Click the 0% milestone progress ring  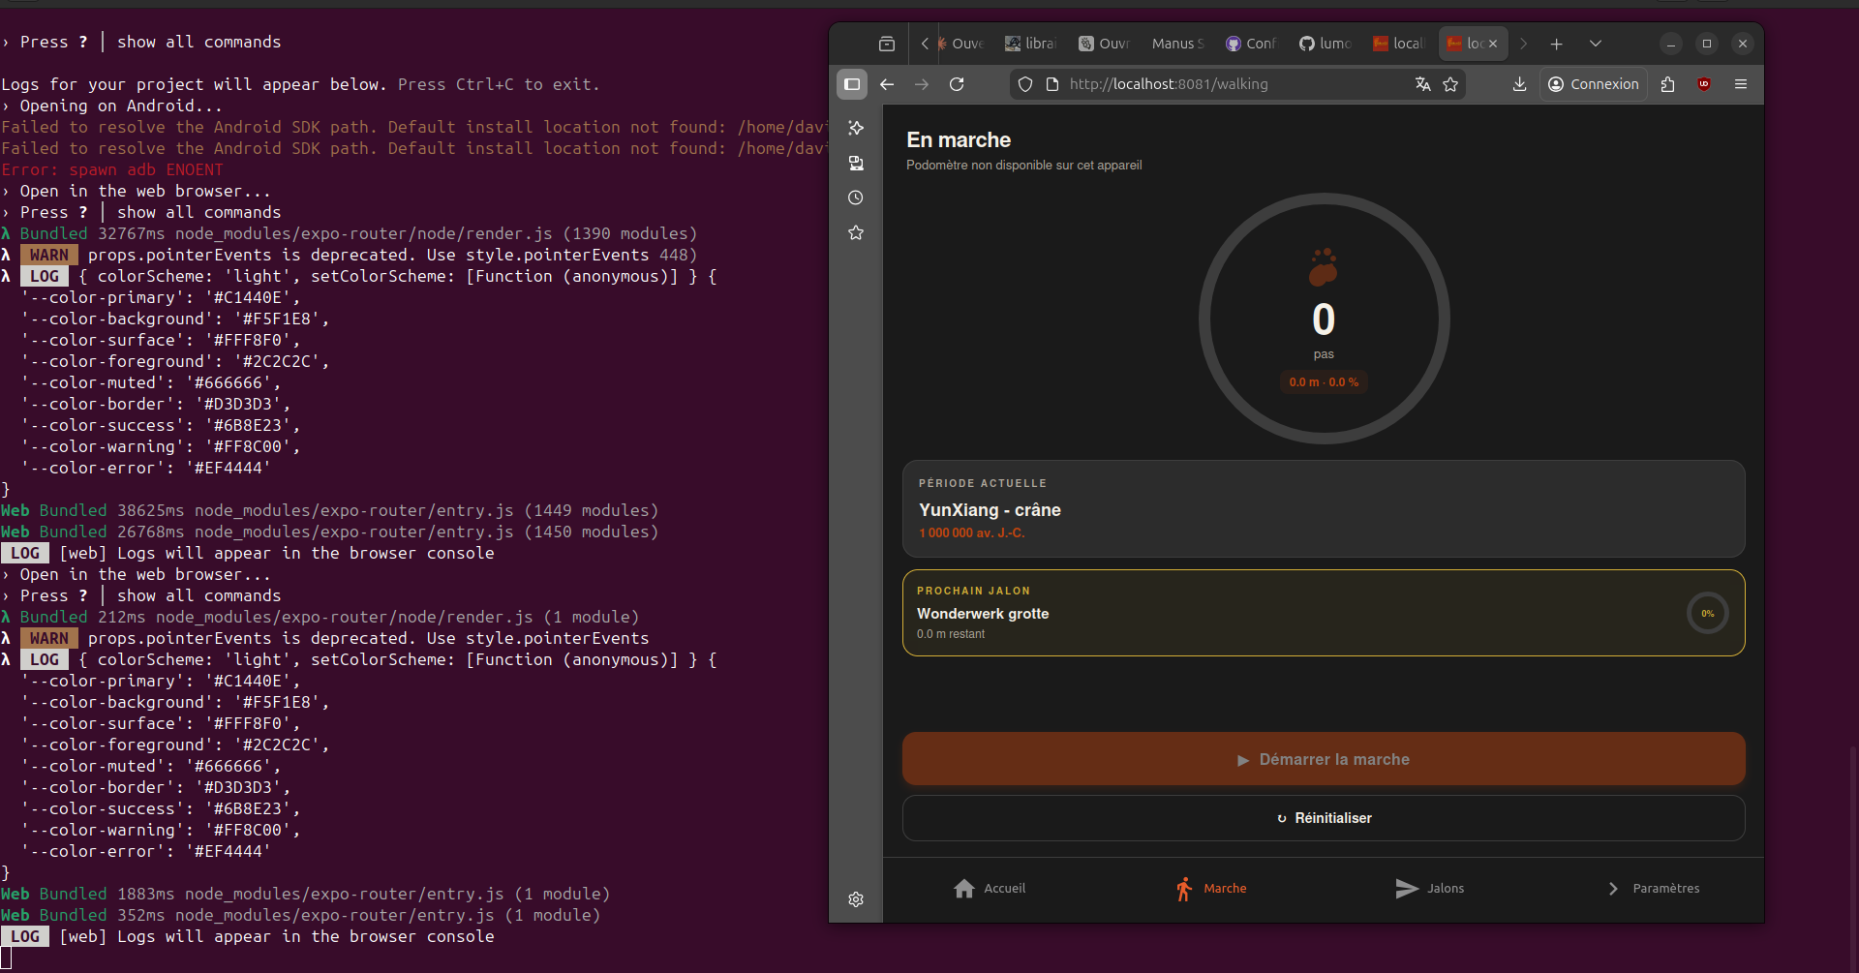[1707, 613]
